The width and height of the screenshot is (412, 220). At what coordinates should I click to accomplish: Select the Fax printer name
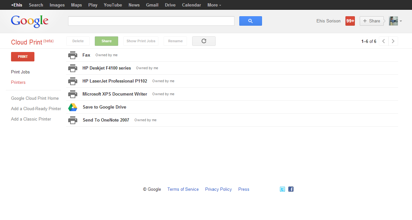[x=86, y=55]
